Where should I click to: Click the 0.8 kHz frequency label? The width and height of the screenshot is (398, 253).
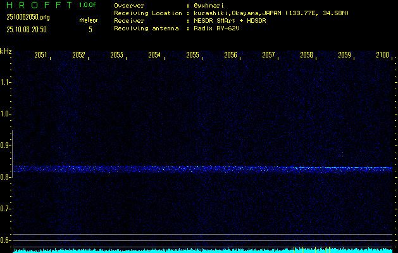[x=4, y=177]
